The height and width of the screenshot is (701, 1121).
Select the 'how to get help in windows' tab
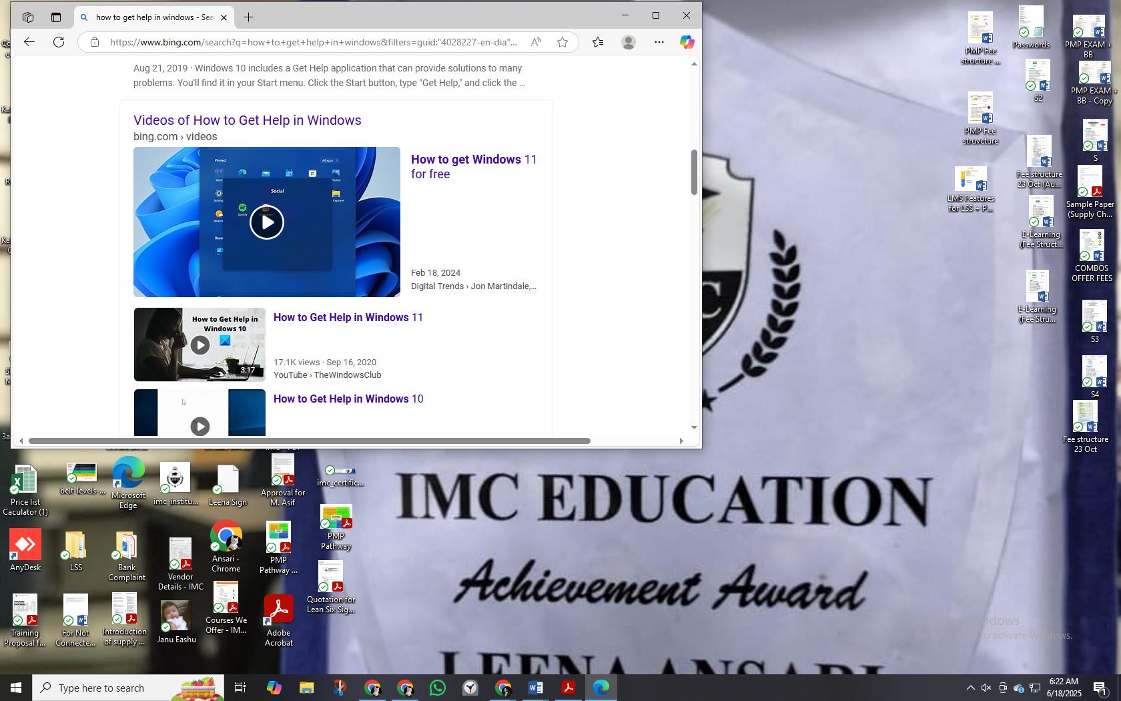(153, 17)
